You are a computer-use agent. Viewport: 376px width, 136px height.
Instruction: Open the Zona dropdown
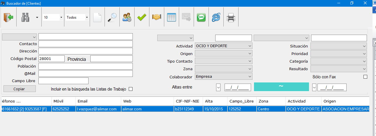click(224, 69)
